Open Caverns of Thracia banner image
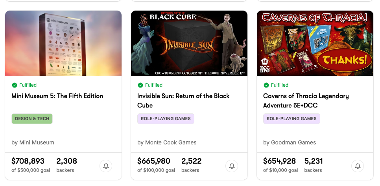 pos(315,43)
